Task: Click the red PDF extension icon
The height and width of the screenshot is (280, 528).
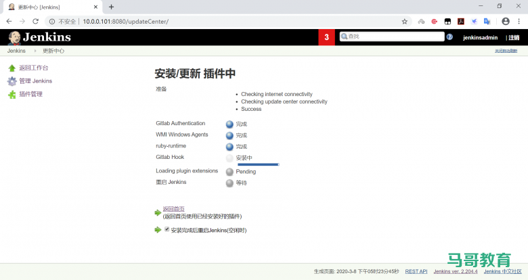Action: click(x=461, y=21)
